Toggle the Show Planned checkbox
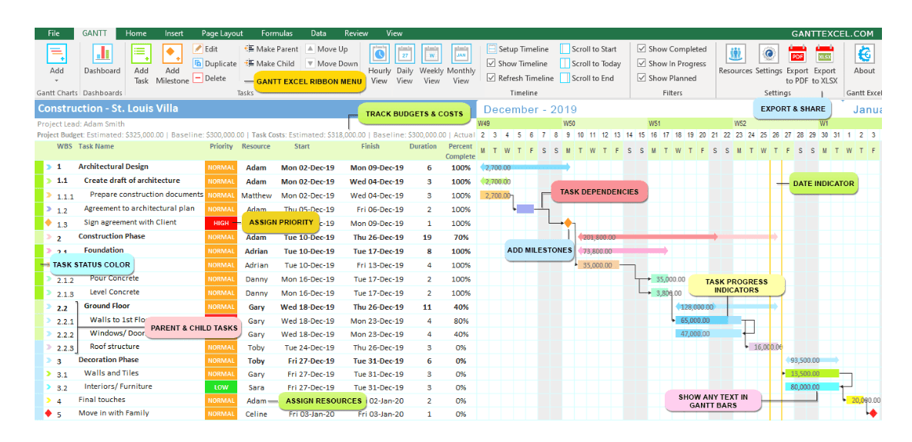Viewport: 912px width, 442px height. [x=642, y=78]
